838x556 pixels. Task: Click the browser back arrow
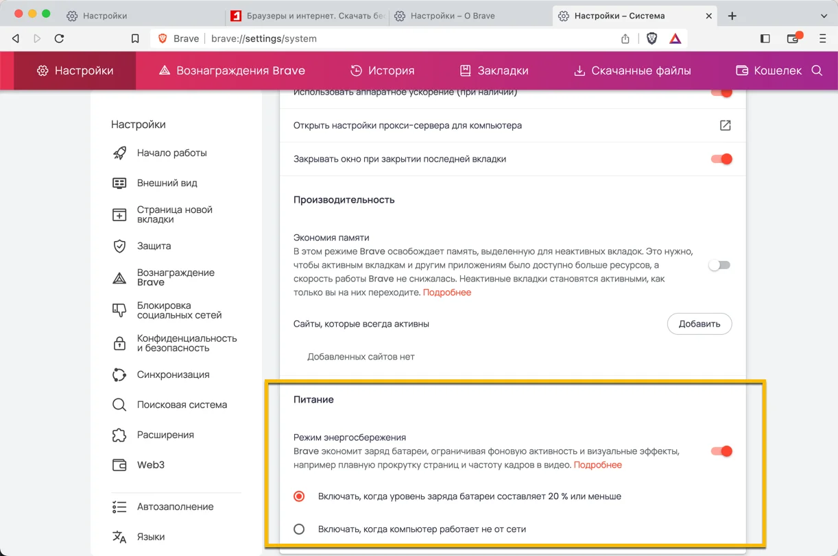[16, 39]
